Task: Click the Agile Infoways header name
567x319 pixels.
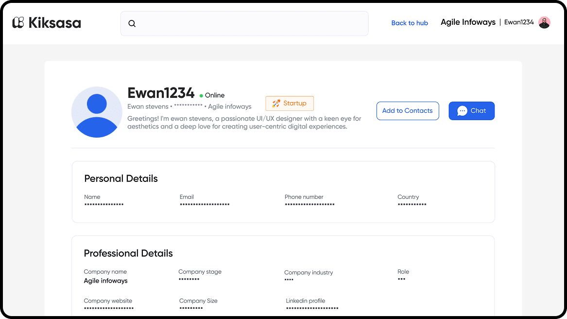Action: click(468, 22)
